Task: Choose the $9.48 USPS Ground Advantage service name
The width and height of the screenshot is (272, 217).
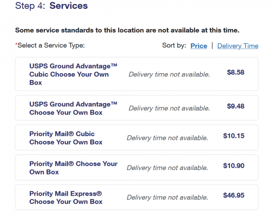Action: (73, 108)
